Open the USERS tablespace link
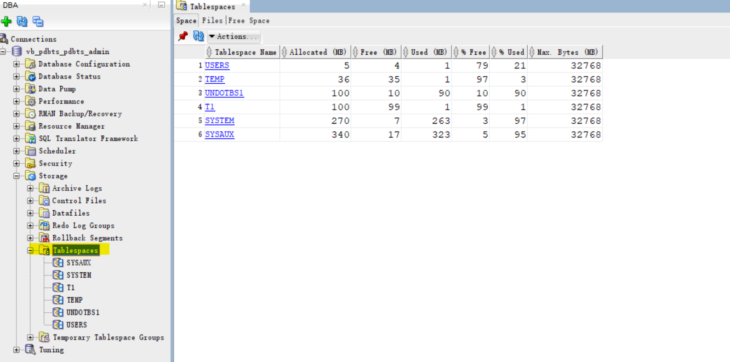 pyautogui.click(x=217, y=65)
